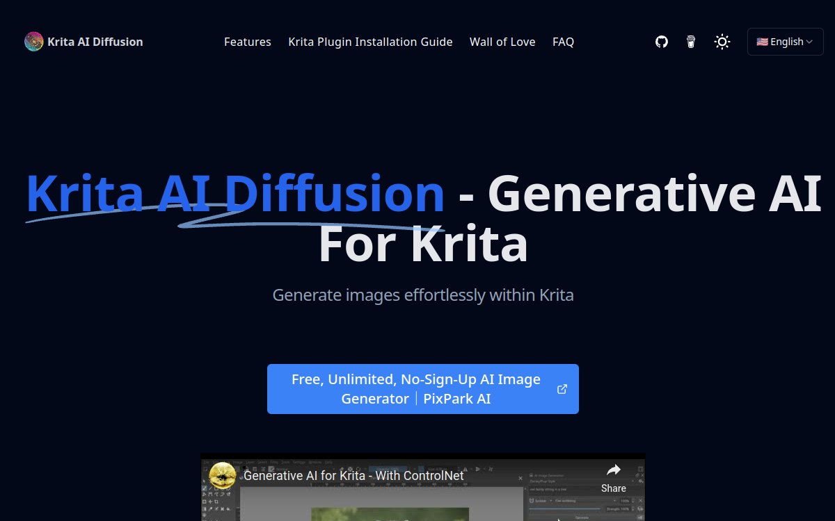Open the Features menu item
835x521 pixels.
(247, 42)
